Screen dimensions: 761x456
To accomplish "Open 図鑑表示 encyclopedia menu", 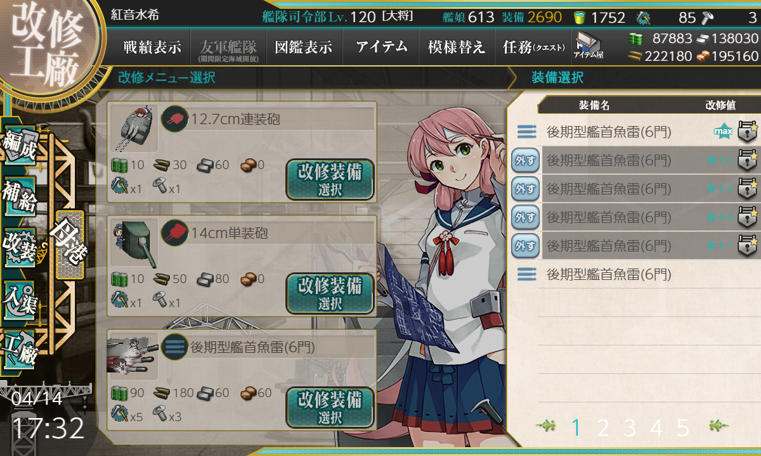I will point(304,47).
